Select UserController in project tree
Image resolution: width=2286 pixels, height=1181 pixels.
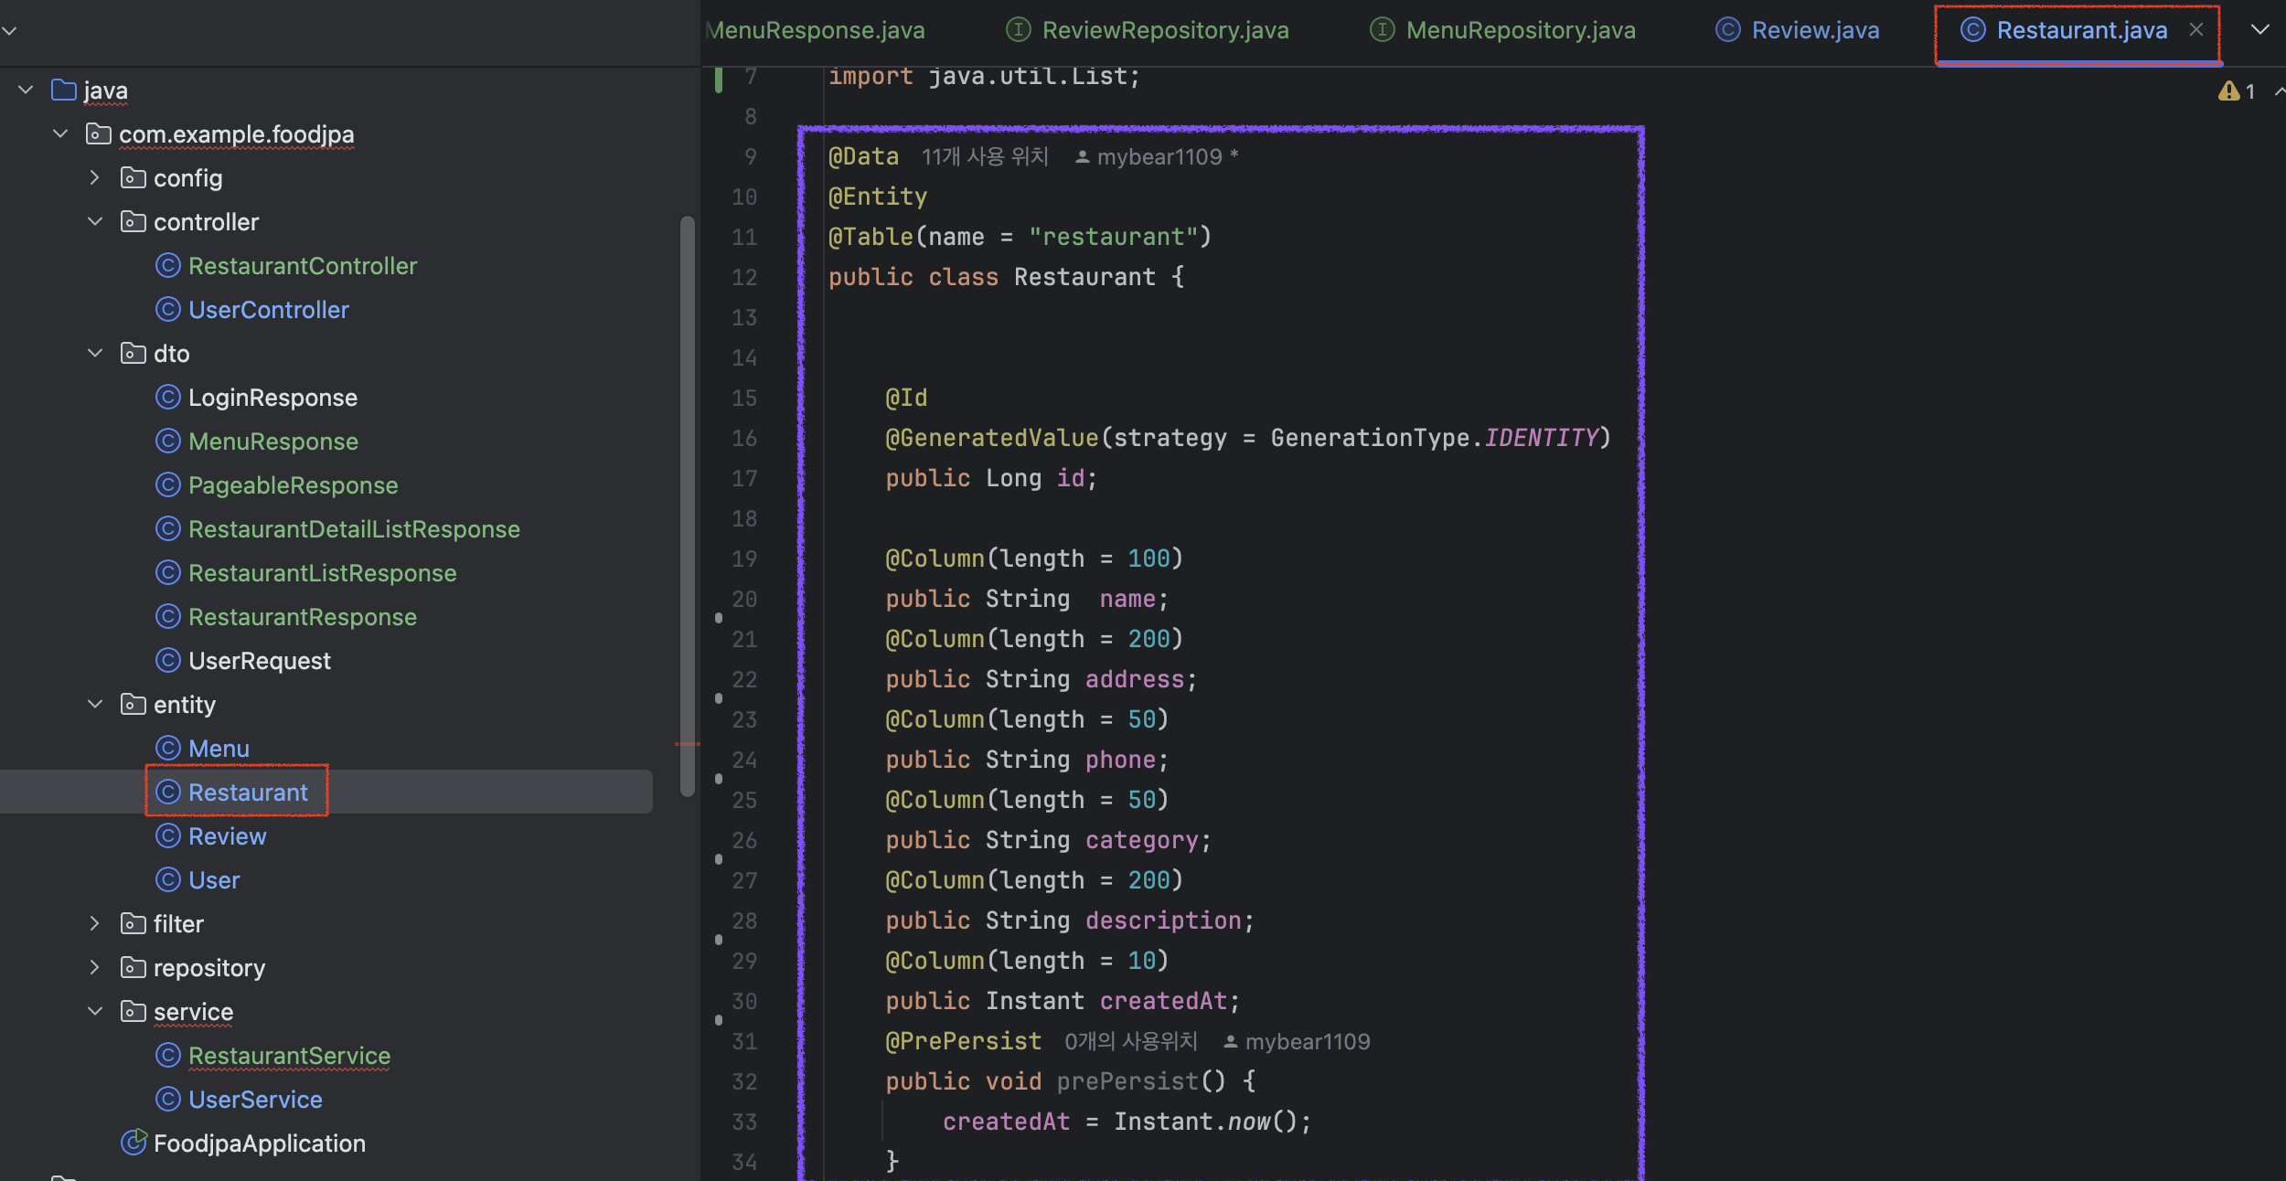pos(268,310)
